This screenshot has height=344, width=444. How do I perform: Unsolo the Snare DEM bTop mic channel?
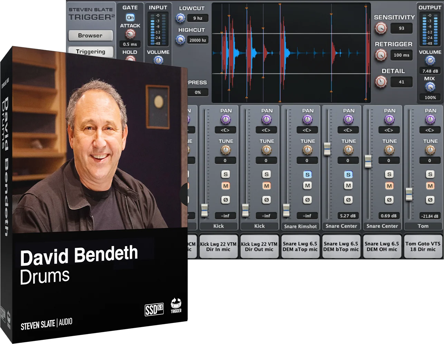348,174
